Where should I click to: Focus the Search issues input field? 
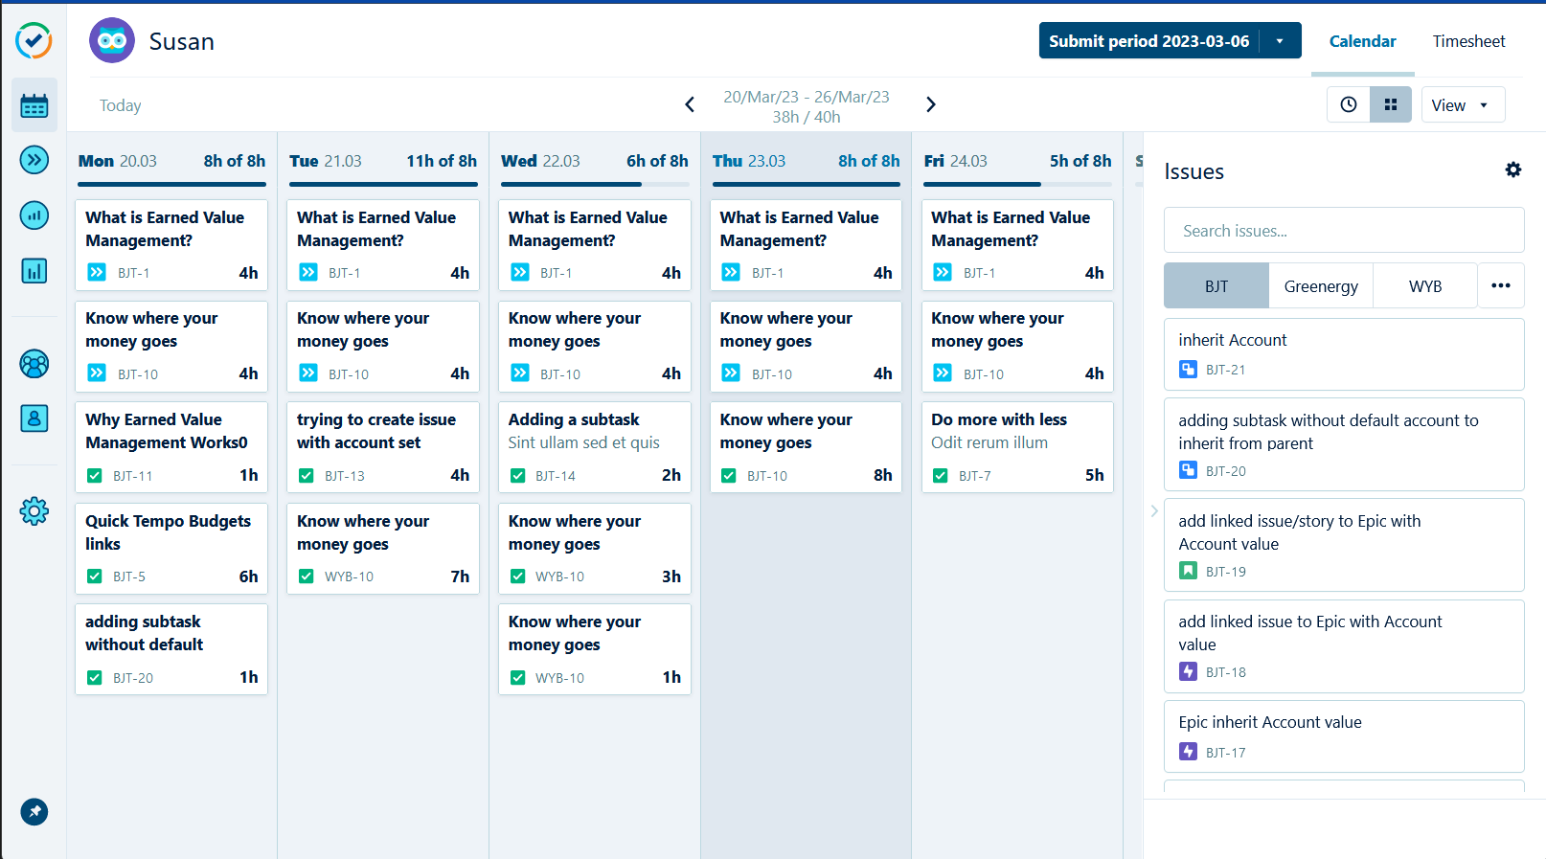point(1344,231)
